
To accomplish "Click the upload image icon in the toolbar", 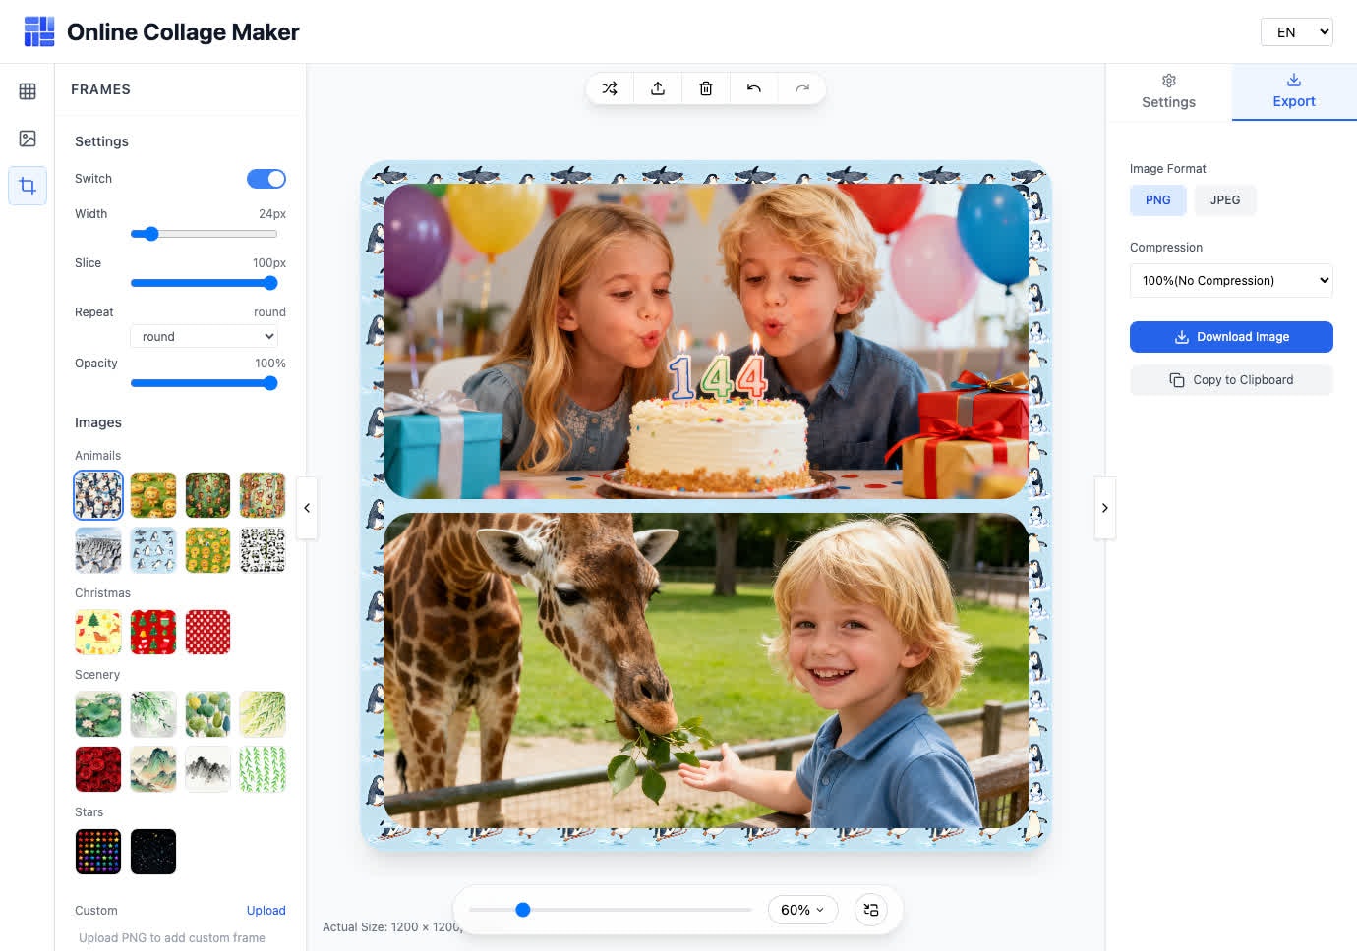I will tap(658, 87).
